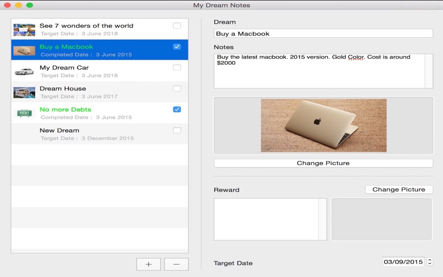Close the My Dream Notes window

[7, 5]
